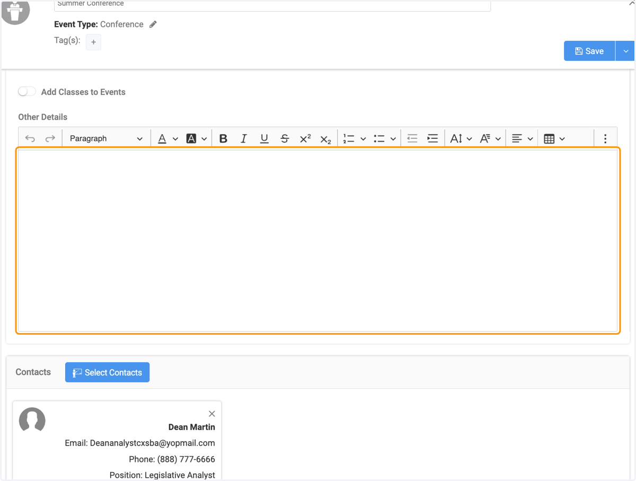Remove the Dean Martin contact card

[x=212, y=414]
